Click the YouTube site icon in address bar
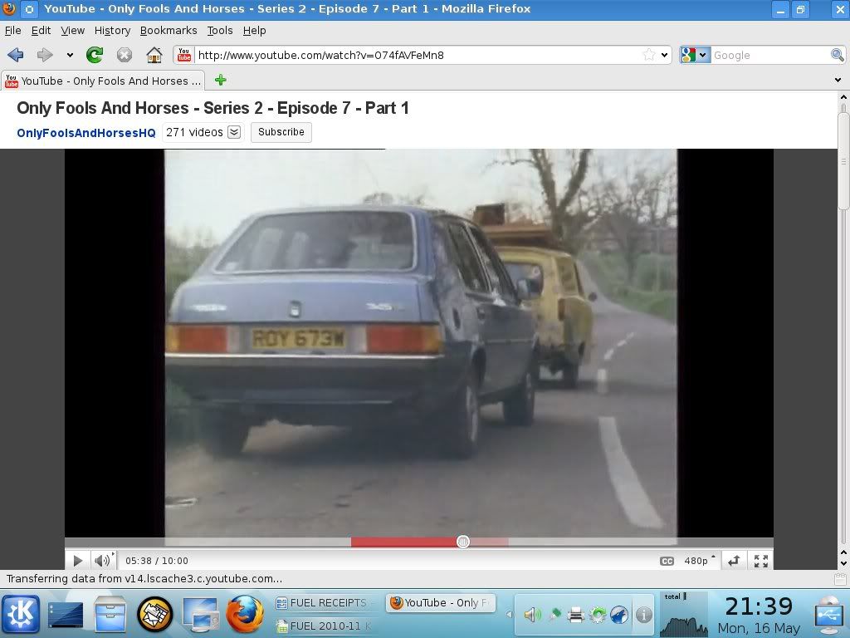Viewport: 850px width, 638px height. [x=184, y=55]
